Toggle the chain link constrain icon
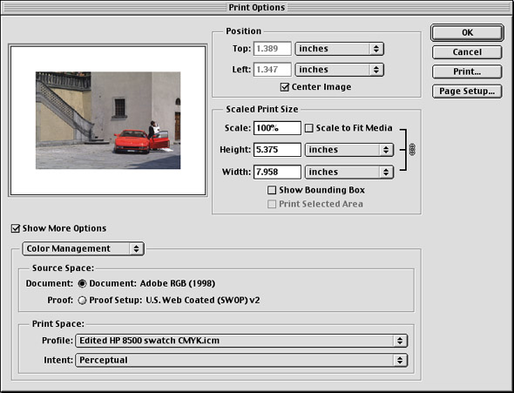Screen dimensions: 514x393 click(x=412, y=150)
